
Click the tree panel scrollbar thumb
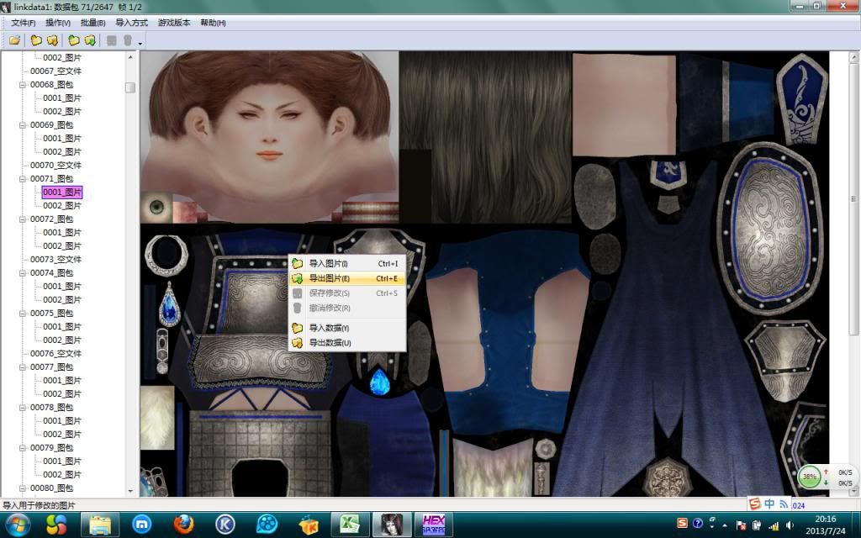tap(130, 87)
